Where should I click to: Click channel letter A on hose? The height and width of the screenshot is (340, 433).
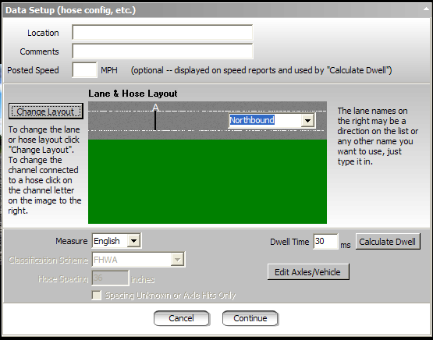(x=156, y=108)
